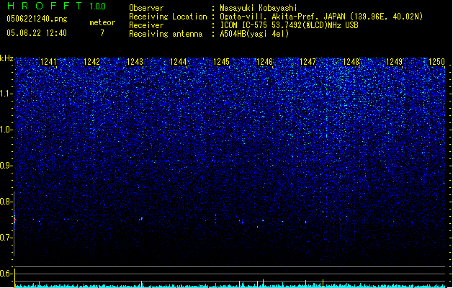Click the 1.1 kHz frequency label
The height and width of the screenshot is (288, 453).
(6, 94)
